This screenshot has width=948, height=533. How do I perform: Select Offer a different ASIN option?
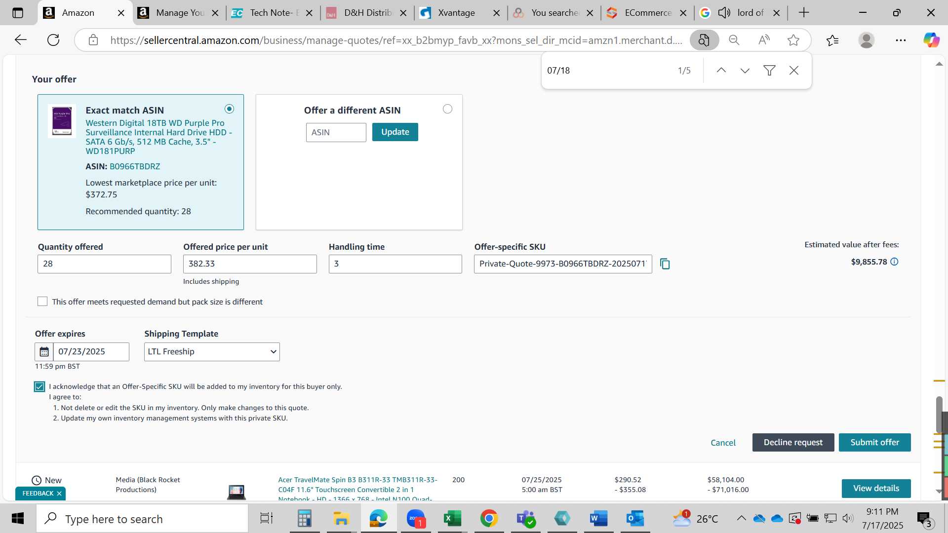click(447, 109)
